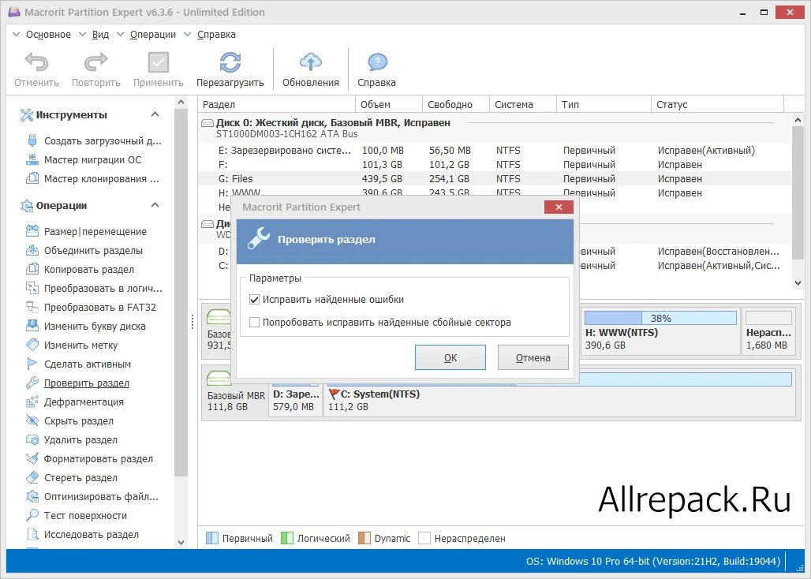Click the Исследовать раздел icon
The image size is (811, 579).
(32, 534)
